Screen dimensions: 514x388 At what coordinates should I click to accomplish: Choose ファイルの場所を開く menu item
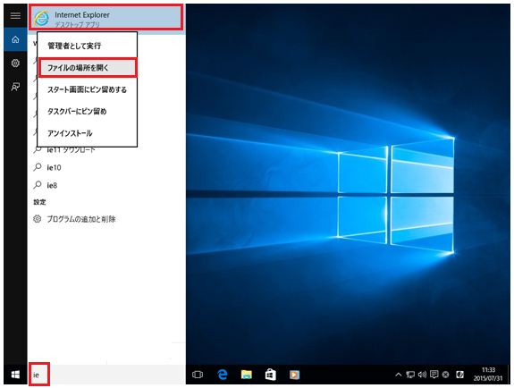87,68
